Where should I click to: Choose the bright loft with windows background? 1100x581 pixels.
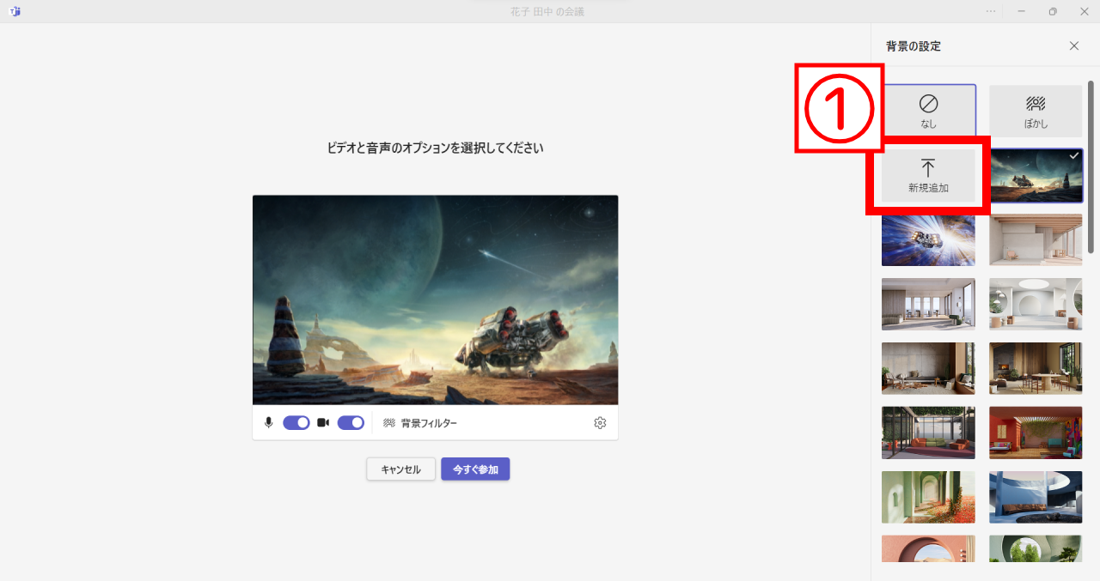point(928,304)
